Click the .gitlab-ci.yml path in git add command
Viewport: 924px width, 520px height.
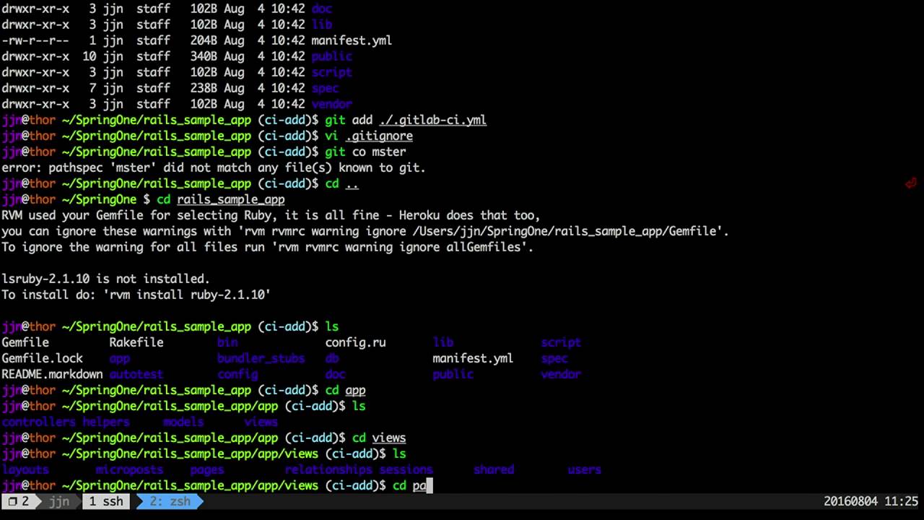tap(432, 120)
